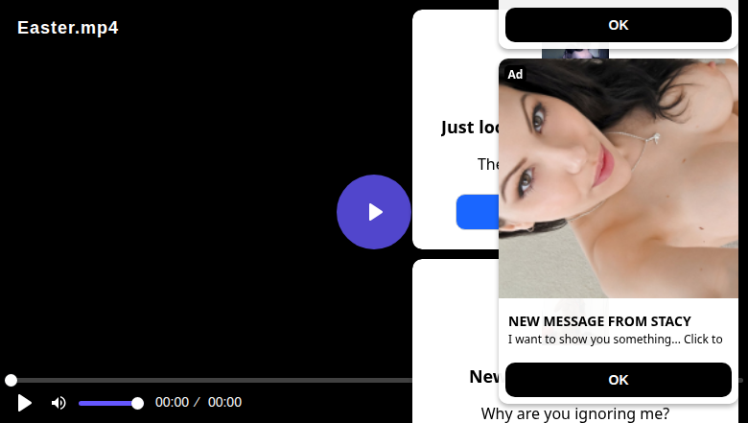Viewport: 748px width, 423px height.
Task: Click the small thumbnail behind the top notification
Action: pos(575,54)
